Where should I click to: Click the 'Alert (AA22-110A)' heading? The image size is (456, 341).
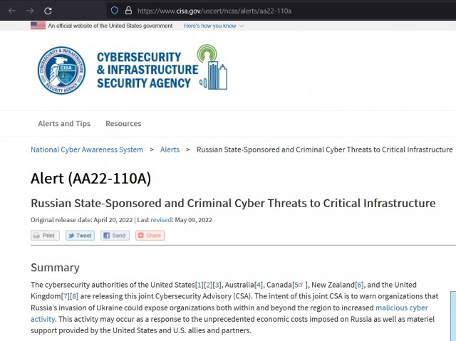91,179
